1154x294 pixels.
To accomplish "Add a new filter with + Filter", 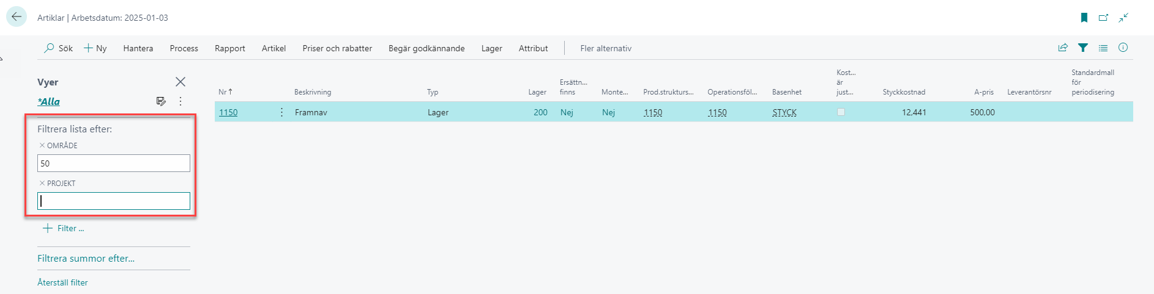I will click(64, 228).
